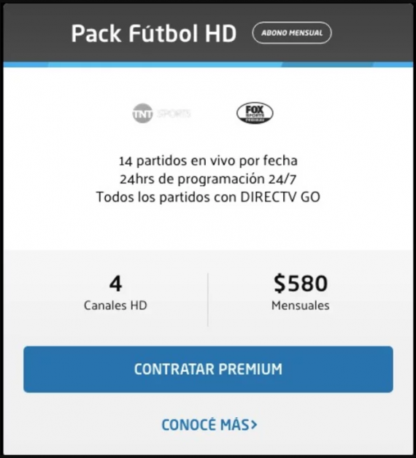Click the Pack Fútbol HD title

click(154, 34)
